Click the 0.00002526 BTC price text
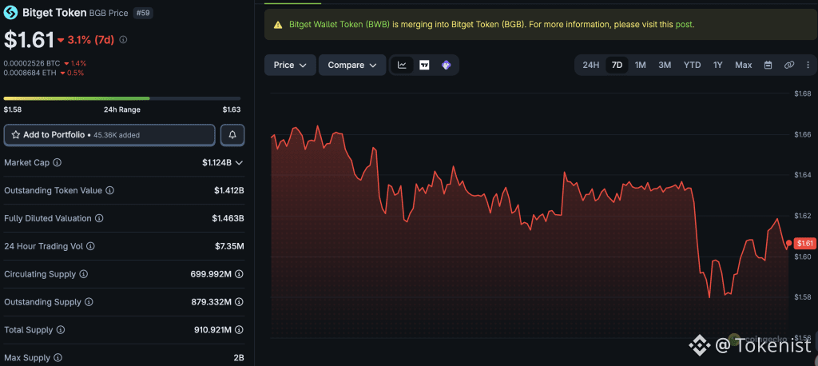The width and height of the screenshot is (818, 366). coord(32,63)
